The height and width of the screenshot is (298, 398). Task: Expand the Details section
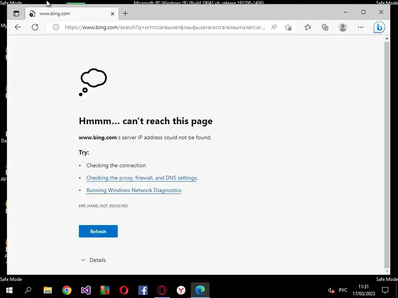pos(93,260)
